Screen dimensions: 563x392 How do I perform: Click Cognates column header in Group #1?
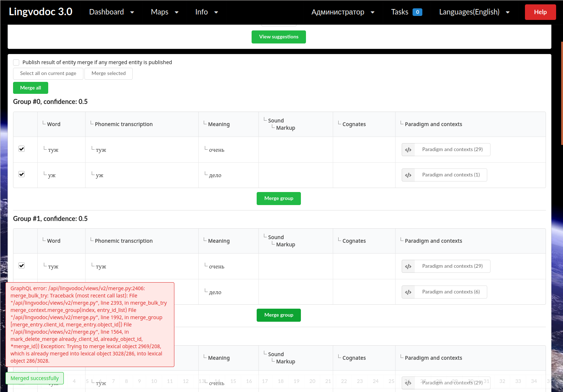pos(354,241)
